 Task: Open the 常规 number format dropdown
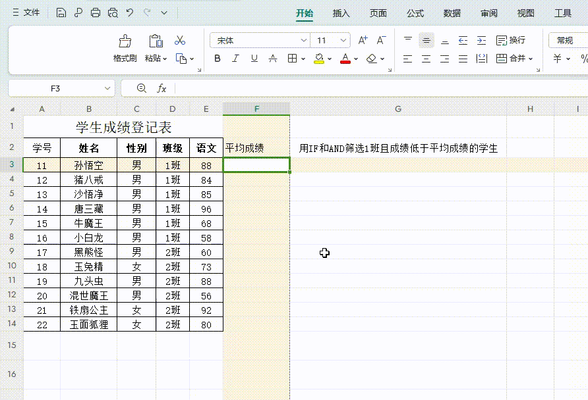click(568, 40)
